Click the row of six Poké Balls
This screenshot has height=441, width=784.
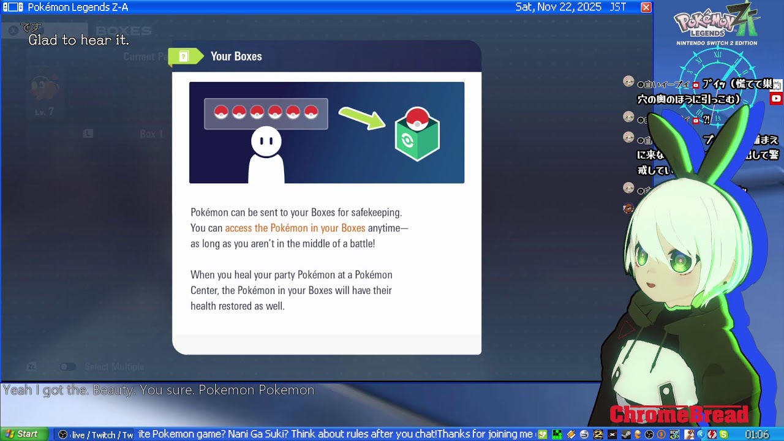[266, 113]
